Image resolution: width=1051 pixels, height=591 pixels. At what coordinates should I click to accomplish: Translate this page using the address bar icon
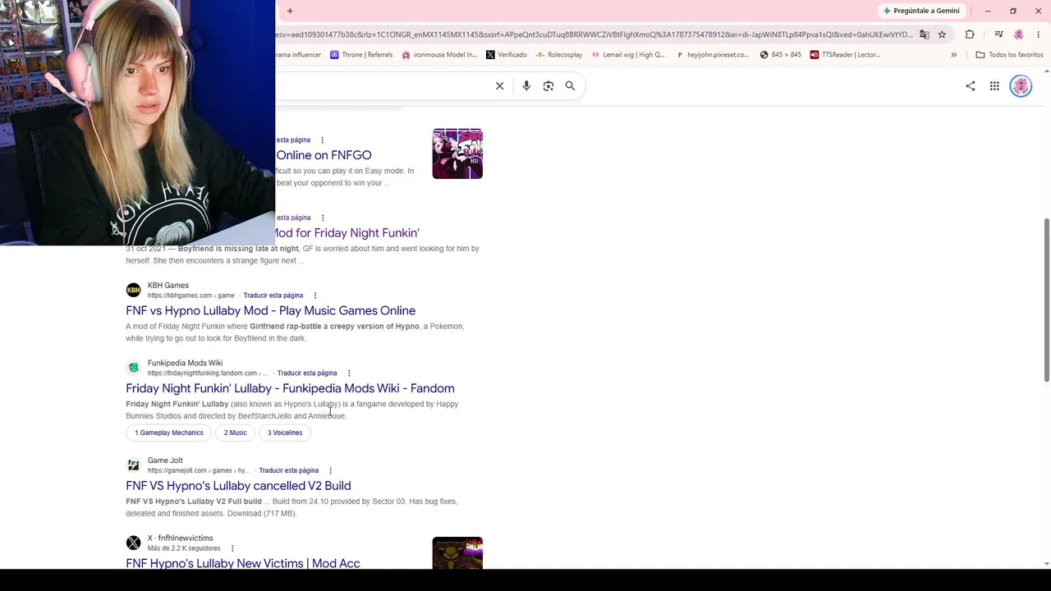pyautogui.click(x=925, y=34)
